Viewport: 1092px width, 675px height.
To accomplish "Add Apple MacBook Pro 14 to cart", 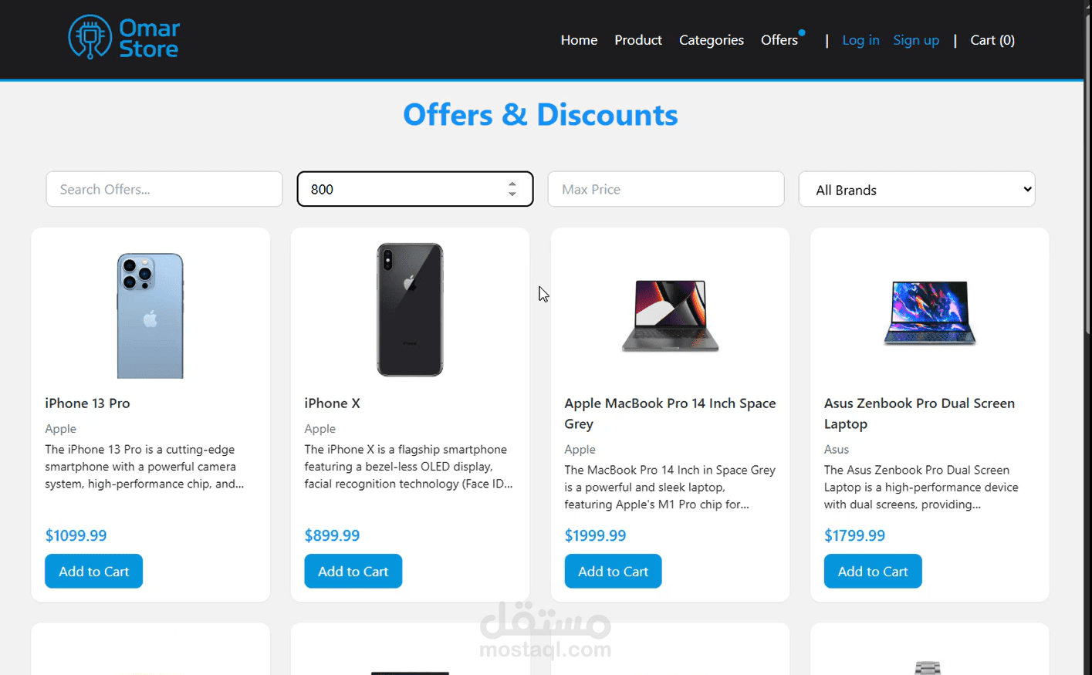I will point(613,571).
